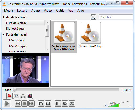Start playback with the Play button

(7, 103)
